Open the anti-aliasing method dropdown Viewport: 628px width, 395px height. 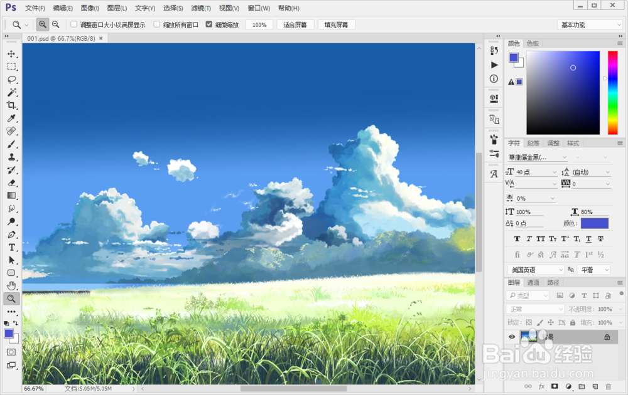[593, 270]
